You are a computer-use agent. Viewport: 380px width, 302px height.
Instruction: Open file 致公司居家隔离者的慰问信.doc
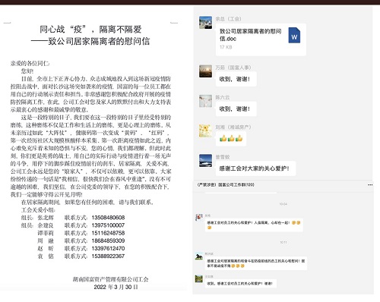261,39
